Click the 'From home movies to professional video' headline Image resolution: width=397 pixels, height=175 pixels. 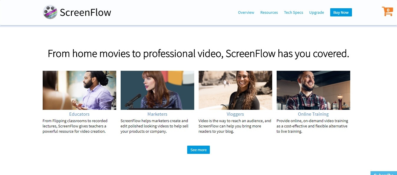pyautogui.click(x=198, y=54)
